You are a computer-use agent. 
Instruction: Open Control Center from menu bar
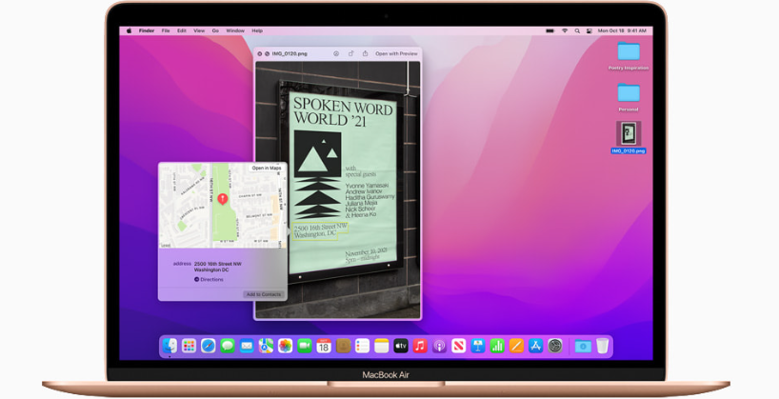click(589, 30)
